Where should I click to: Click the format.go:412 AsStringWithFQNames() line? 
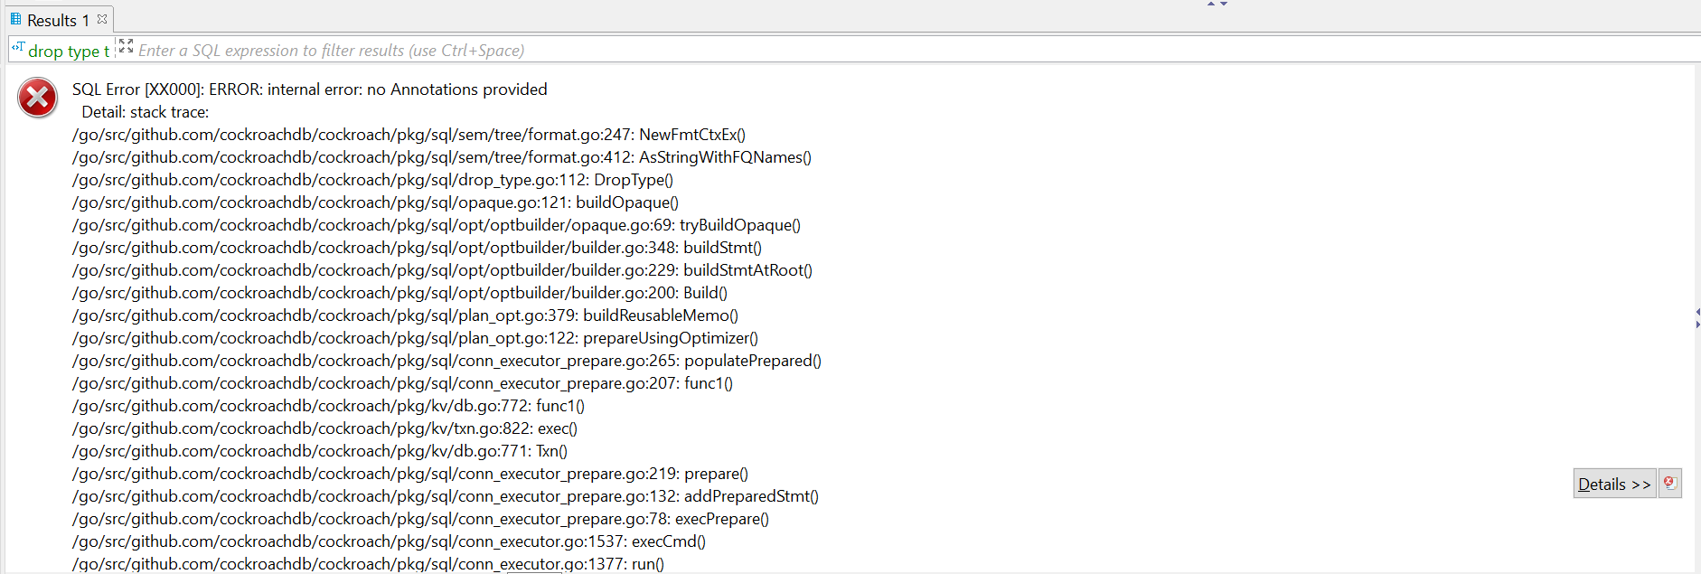pos(442,157)
